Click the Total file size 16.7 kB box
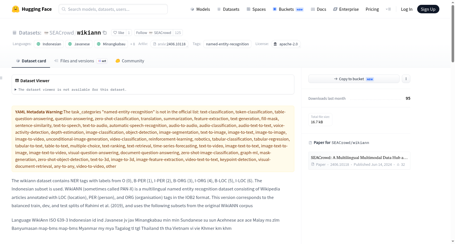Image resolution: width=455 pixels, height=244 pixels. (x=320, y=120)
